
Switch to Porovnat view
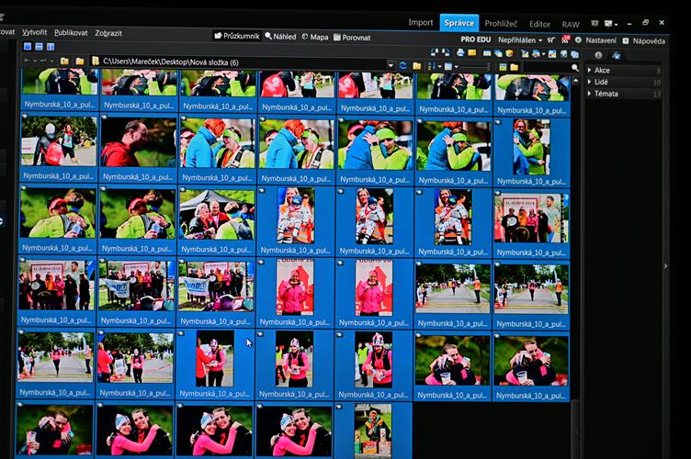click(x=352, y=38)
